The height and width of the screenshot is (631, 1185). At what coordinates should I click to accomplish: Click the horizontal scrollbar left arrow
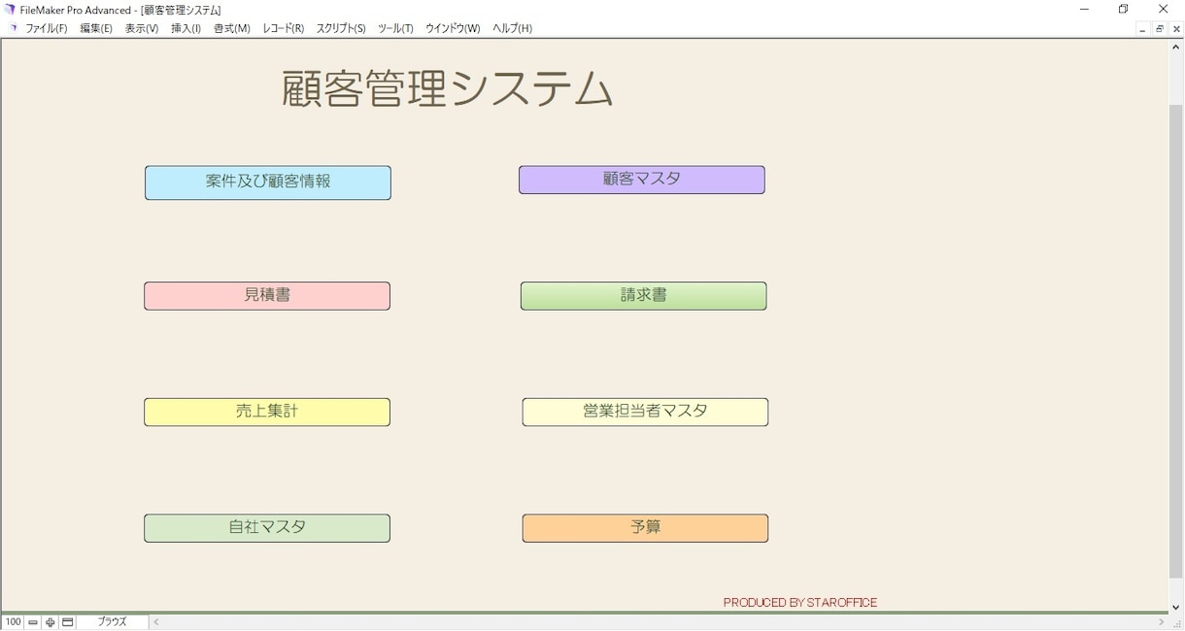(x=156, y=622)
